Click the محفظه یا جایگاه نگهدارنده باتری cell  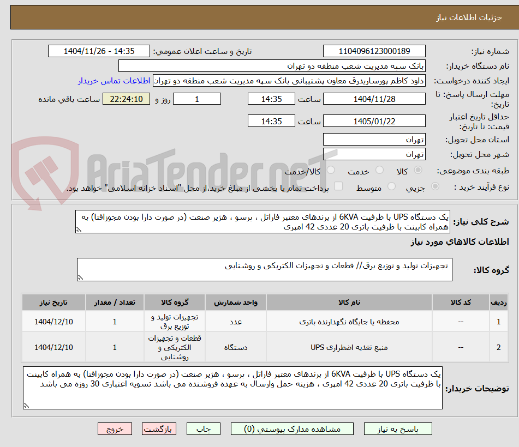(x=349, y=322)
